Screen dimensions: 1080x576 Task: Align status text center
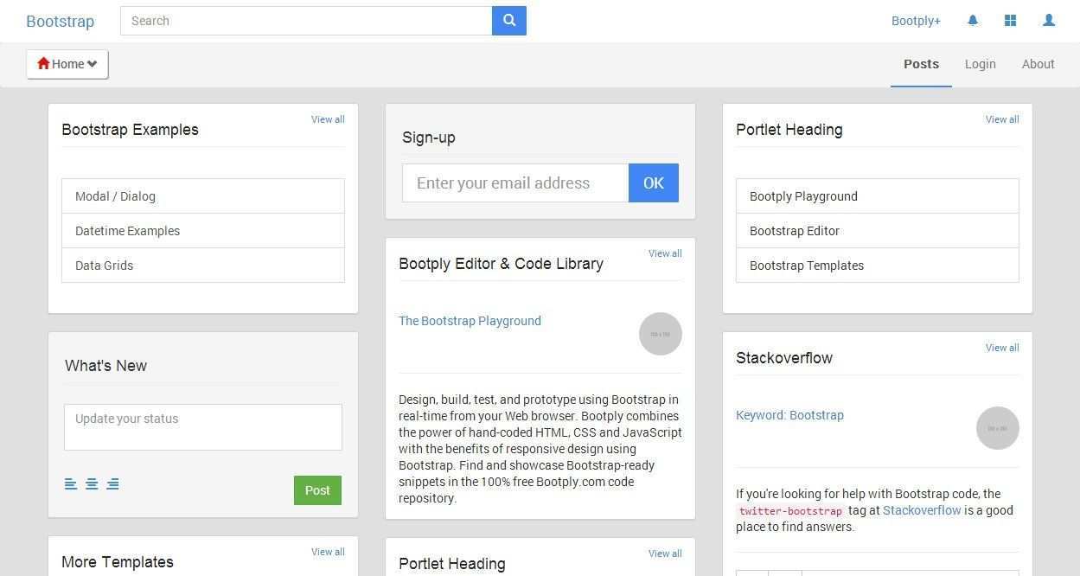(x=92, y=483)
